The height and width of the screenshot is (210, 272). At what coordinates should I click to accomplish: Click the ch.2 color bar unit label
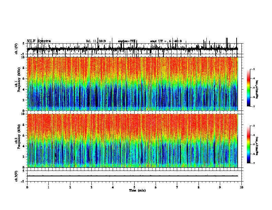[257, 146]
